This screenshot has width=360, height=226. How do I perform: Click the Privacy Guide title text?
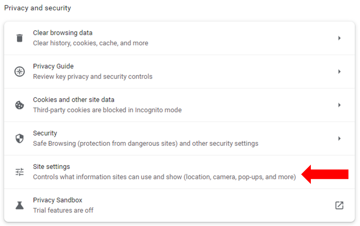pyautogui.click(x=53, y=66)
